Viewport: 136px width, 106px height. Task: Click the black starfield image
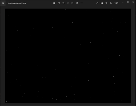click(x=68, y=56)
